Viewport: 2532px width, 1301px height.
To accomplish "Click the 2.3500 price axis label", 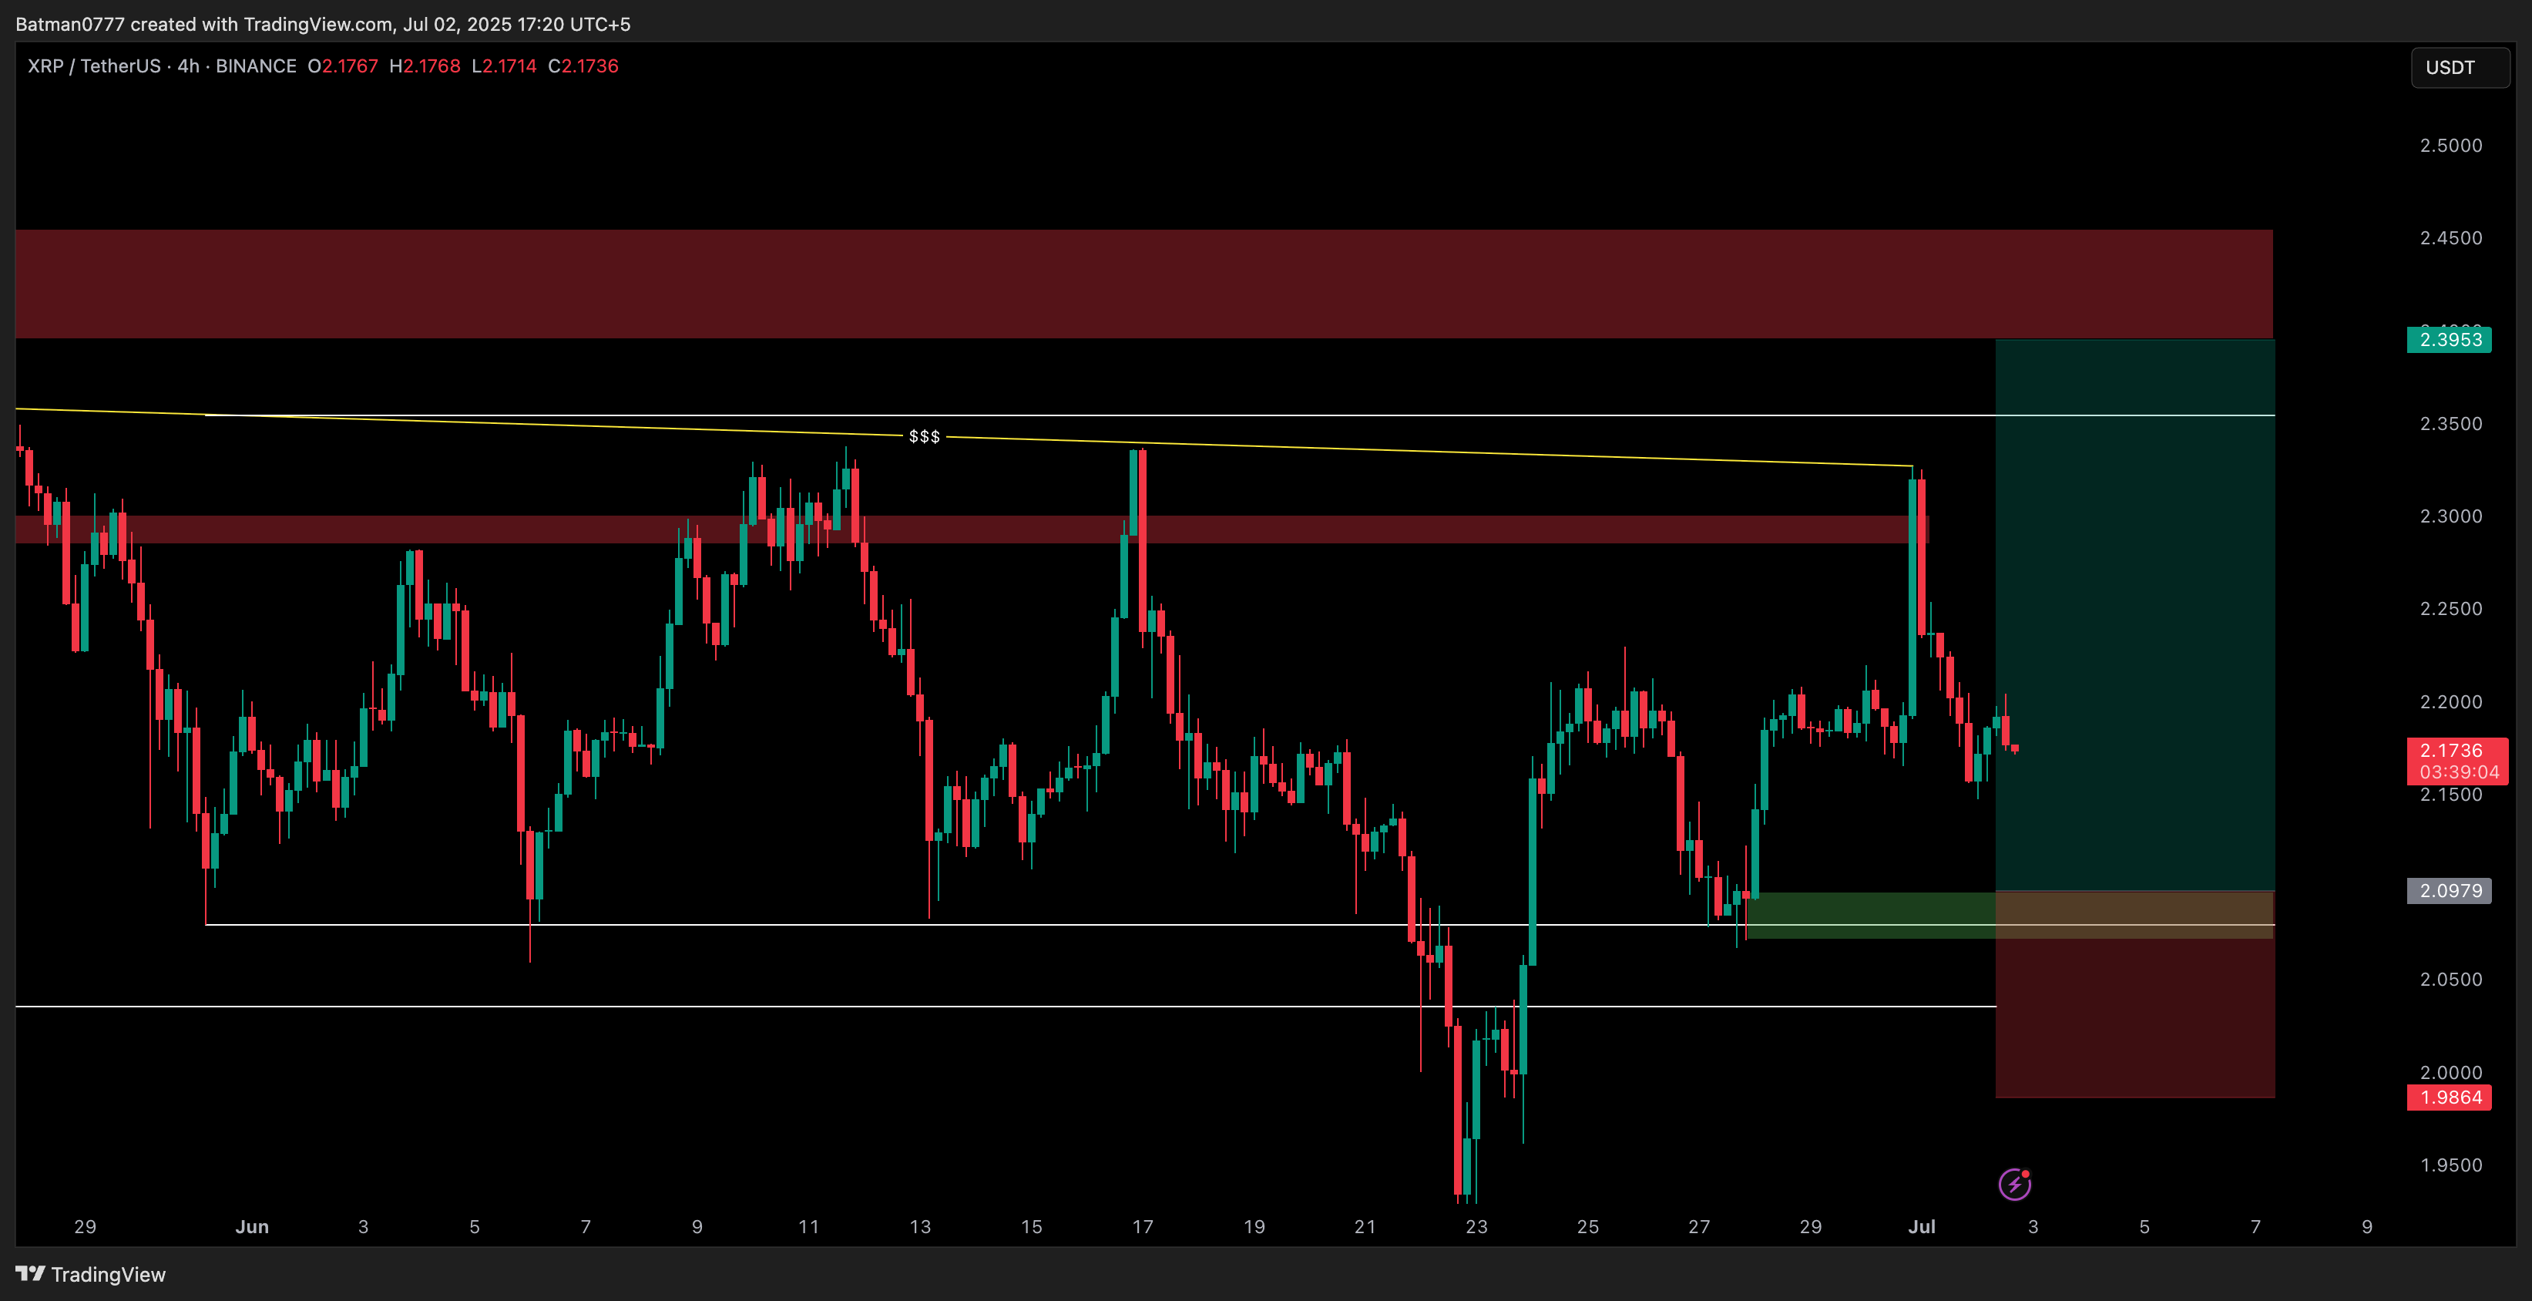I will (x=2450, y=424).
